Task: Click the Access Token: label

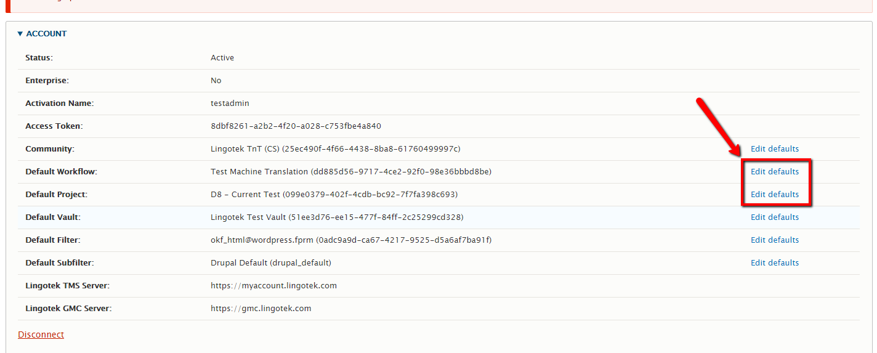Action: click(54, 126)
